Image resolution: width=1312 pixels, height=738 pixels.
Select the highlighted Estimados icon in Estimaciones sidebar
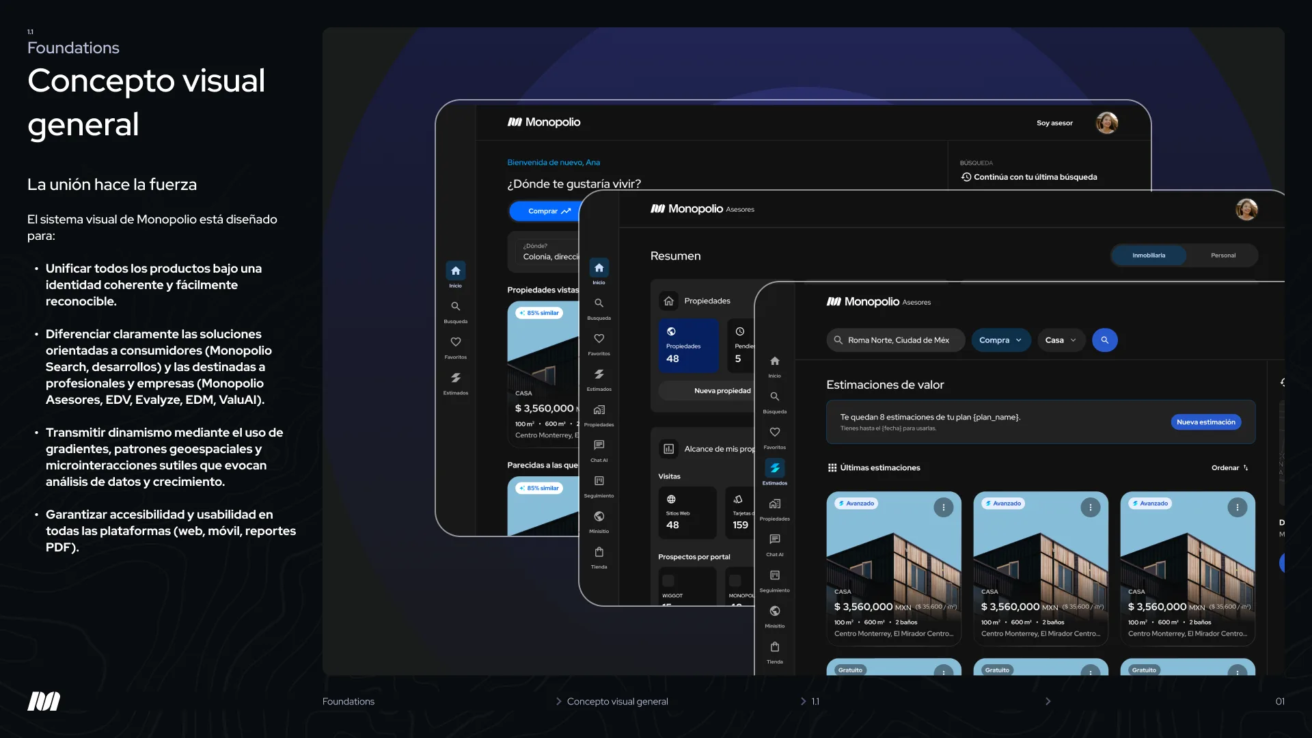point(774,468)
